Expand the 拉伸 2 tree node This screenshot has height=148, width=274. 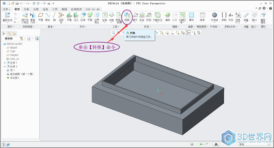(x=5, y=66)
